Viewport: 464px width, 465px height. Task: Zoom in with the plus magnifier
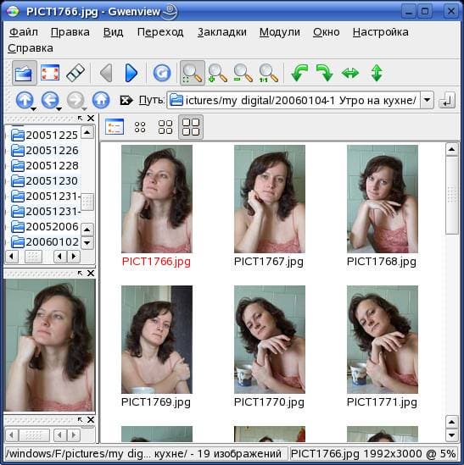pyautogui.click(x=217, y=73)
